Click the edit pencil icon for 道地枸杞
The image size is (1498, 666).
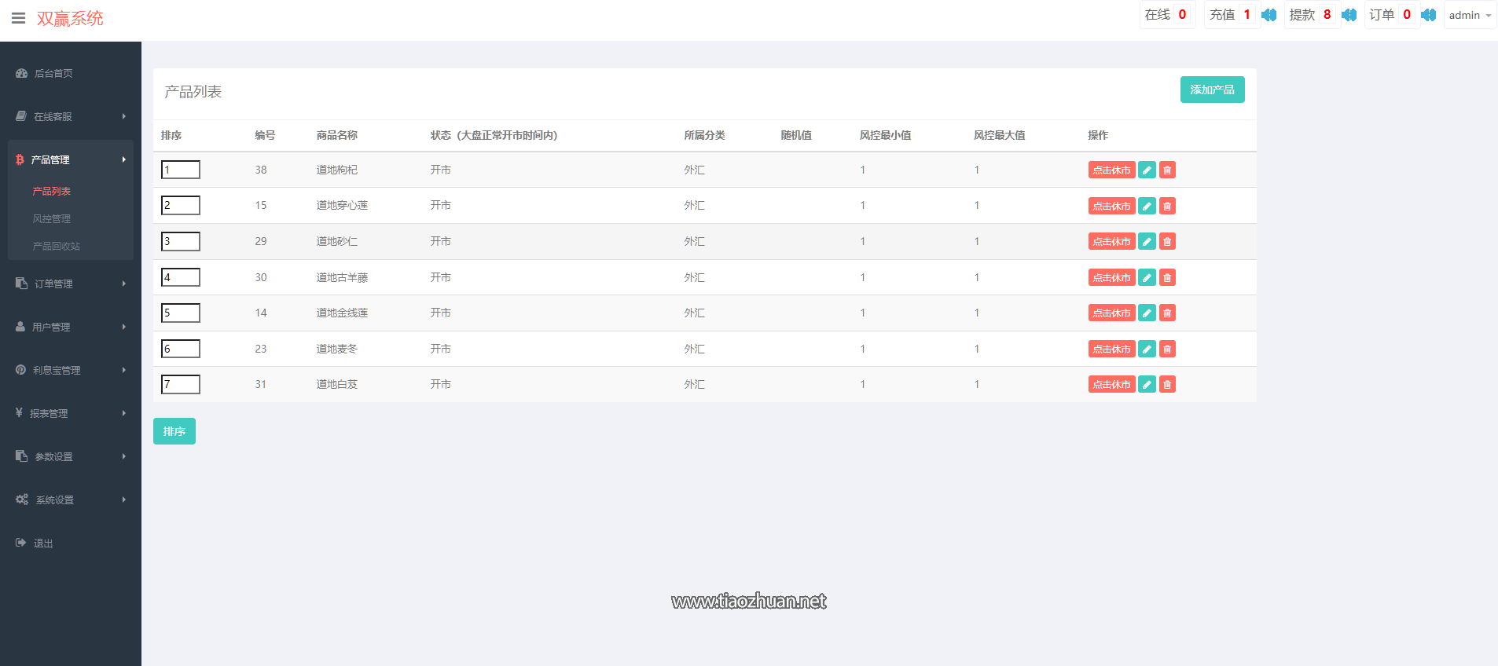[x=1147, y=170]
